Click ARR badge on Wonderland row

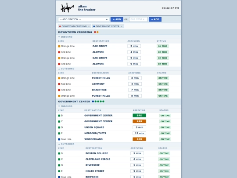tap(139, 139)
